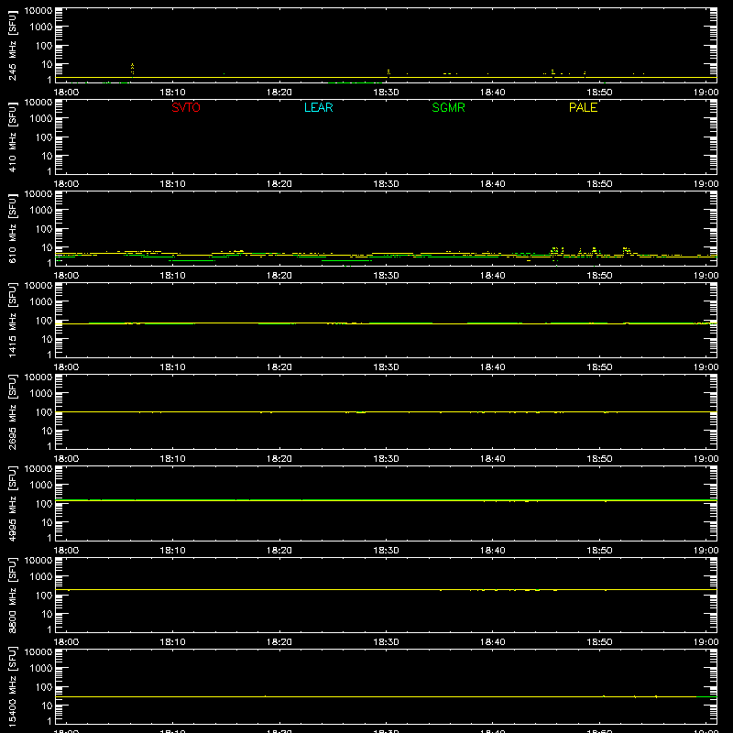Click the 10000 tick label of 2695 MHz panel

pyautogui.click(x=38, y=377)
